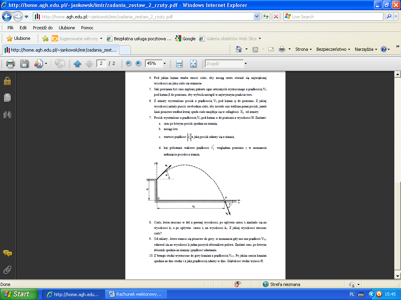Go to previous page using up arrow
This screenshot has width=401, height=300.
77,63
